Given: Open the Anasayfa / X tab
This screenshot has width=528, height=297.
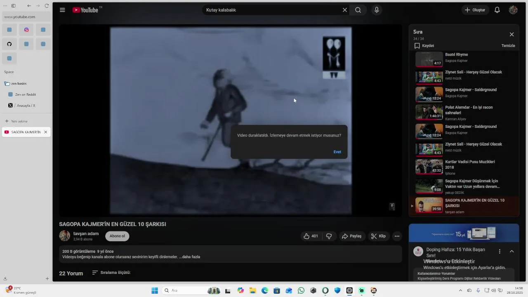Looking at the screenshot, I should tap(26, 106).
